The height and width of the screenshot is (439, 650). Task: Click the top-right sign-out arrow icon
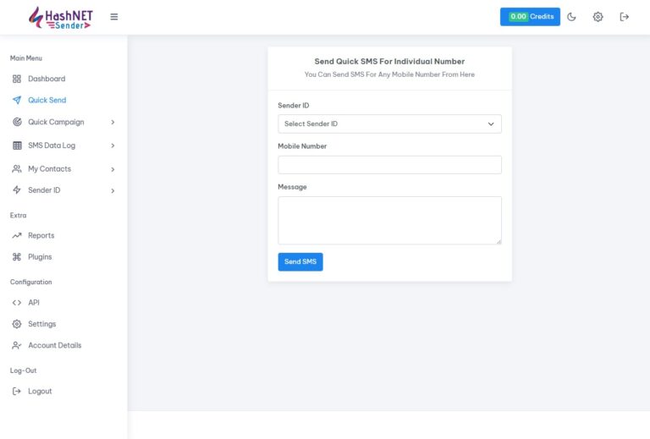pyautogui.click(x=625, y=17)
